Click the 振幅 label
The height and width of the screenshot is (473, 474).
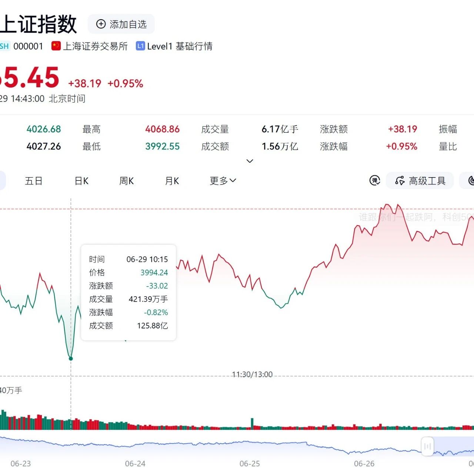point(448,129)
